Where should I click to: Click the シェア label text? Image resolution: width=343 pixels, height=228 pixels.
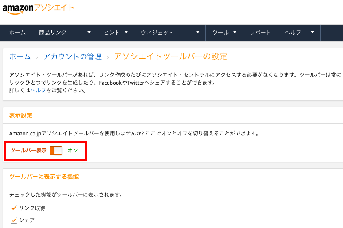tap(27, 220)
